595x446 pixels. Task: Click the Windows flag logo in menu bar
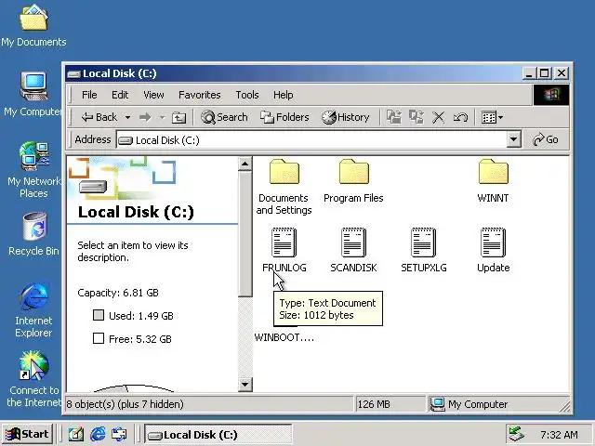tap(551, 95)
